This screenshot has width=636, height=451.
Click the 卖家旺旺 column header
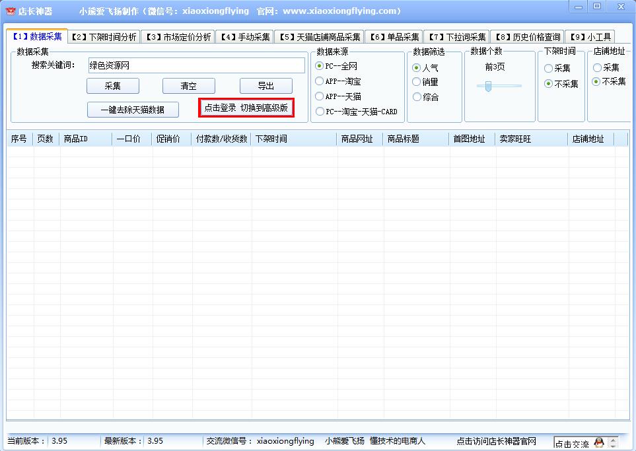[x=532, y=139]
